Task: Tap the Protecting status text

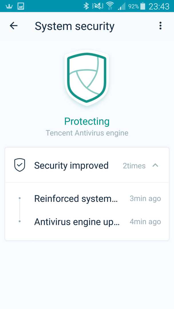Action: tap(87, 121)
